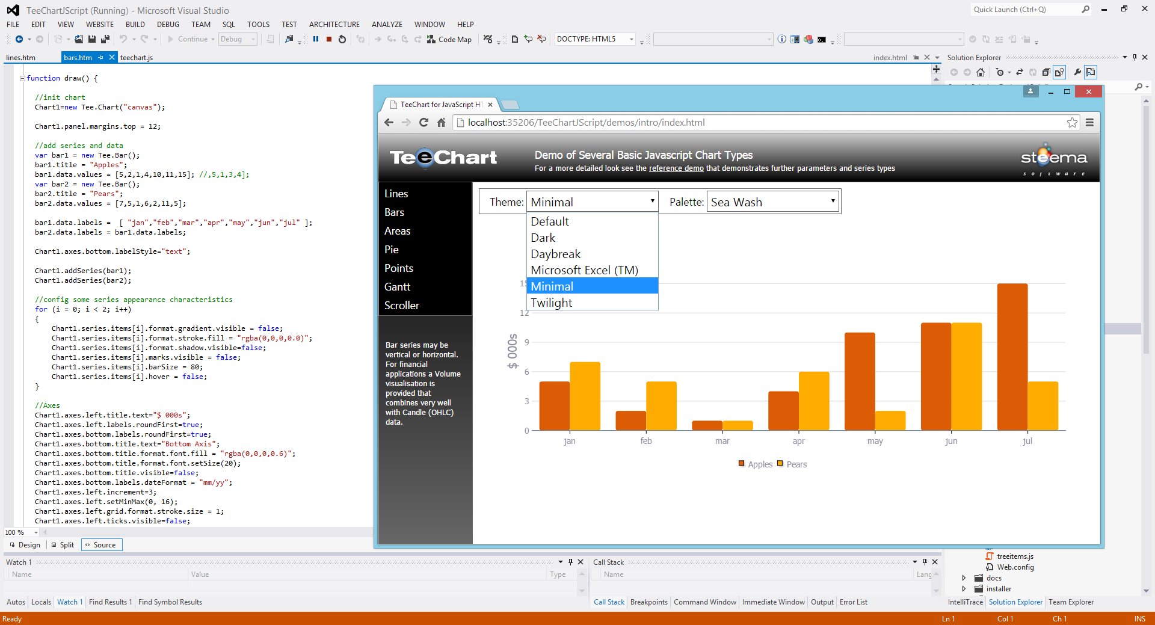Open the Error List tab
1155x625 pixels.
click(853, 602)
